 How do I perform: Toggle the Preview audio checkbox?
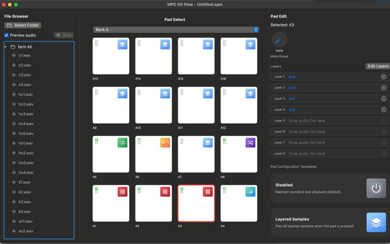click(5, 35)
